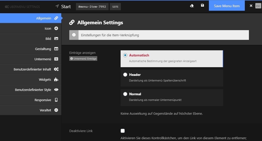Close the settings panel with the X

point(251,6)
